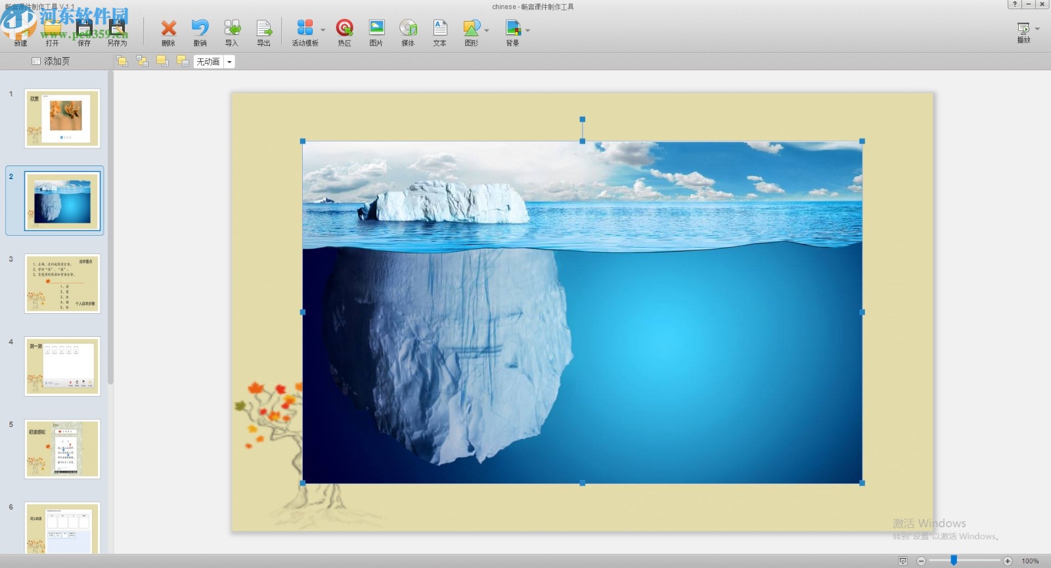The width and height of the screenshot is (1051, 568).
Task: Zoom out with the minus button
Action: click(921, 561)
